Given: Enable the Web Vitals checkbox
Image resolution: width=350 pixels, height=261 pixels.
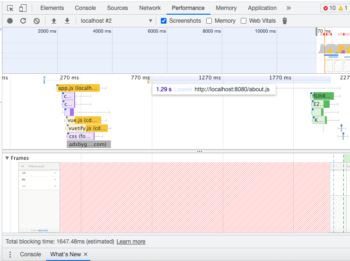Looking at the screenshot, I should [x=244, y=21].
